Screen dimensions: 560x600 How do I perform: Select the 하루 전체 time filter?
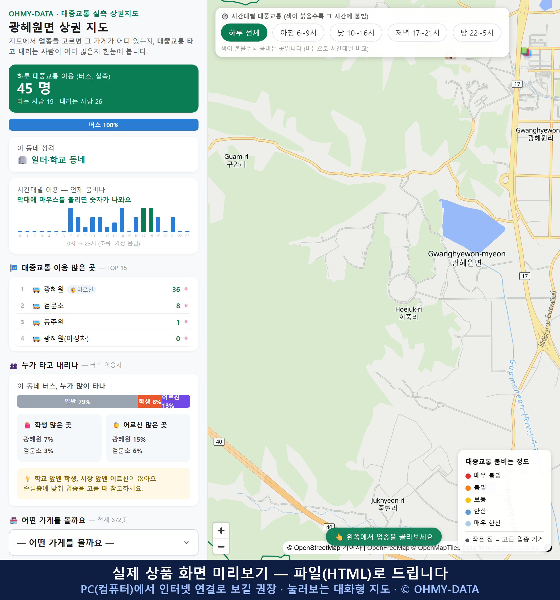click(x=244, y=33)
